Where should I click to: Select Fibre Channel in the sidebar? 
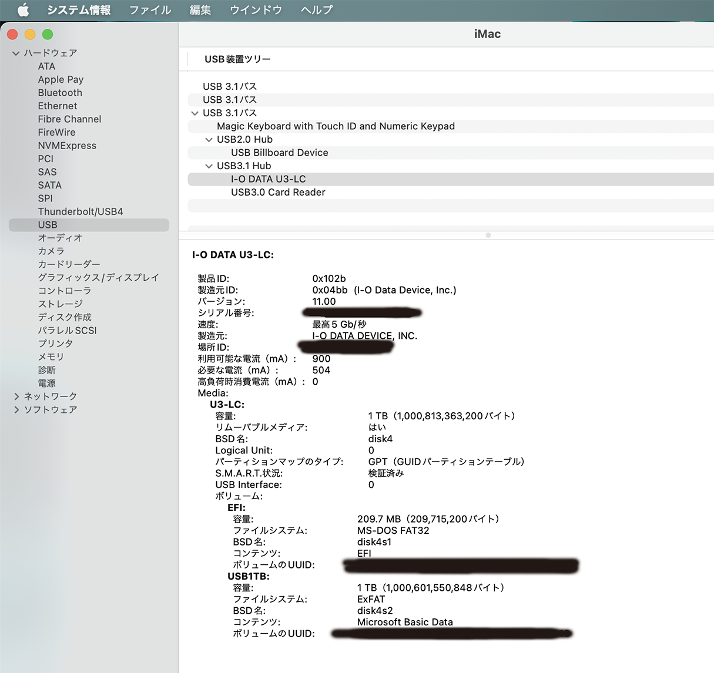click(69, 119)
